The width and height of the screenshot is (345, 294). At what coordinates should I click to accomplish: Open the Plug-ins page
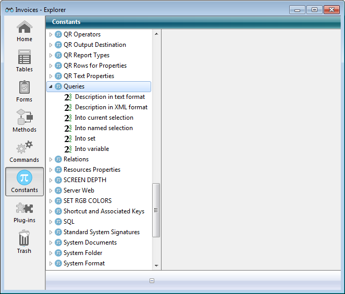click(24, 212)
